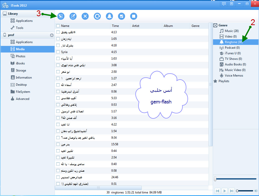Toggle the select-all checkbox in Name header
This screenshot has height=196, width=259.
tap(58, 26)
